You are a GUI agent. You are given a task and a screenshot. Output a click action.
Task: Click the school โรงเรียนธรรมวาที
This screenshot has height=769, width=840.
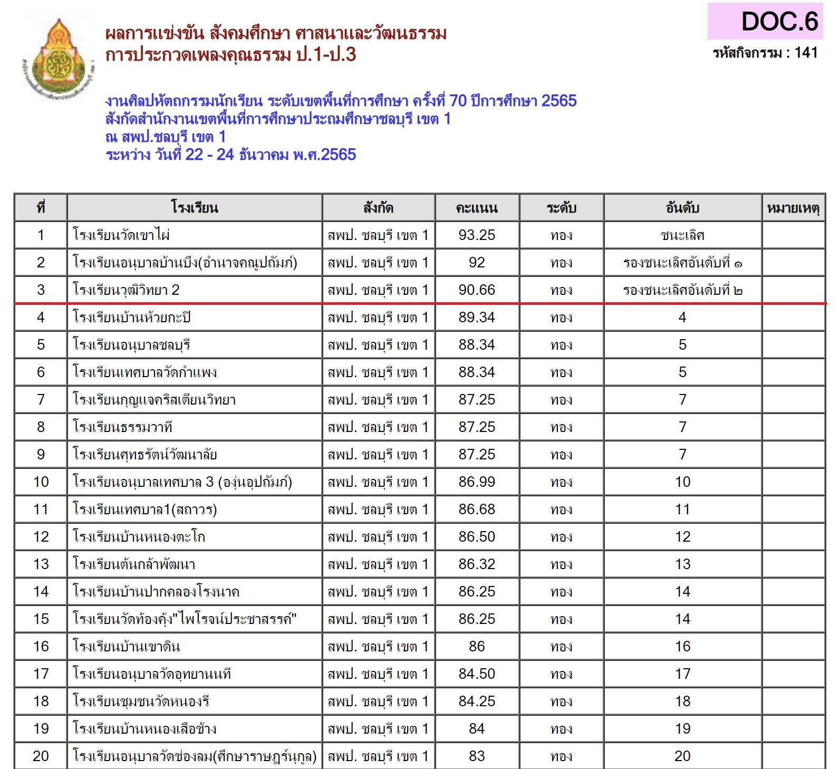123,427
